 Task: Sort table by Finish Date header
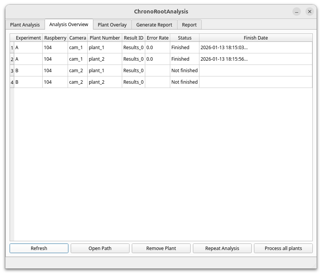tap(256, 38)
